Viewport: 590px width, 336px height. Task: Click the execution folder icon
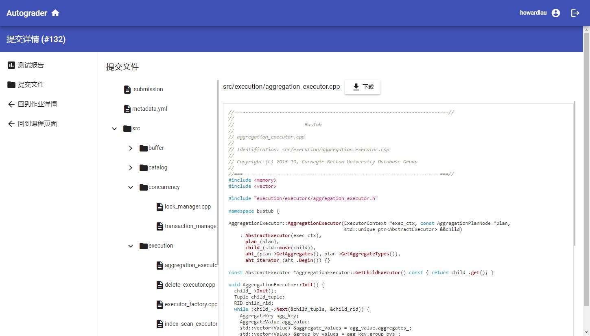coord(144,246)
